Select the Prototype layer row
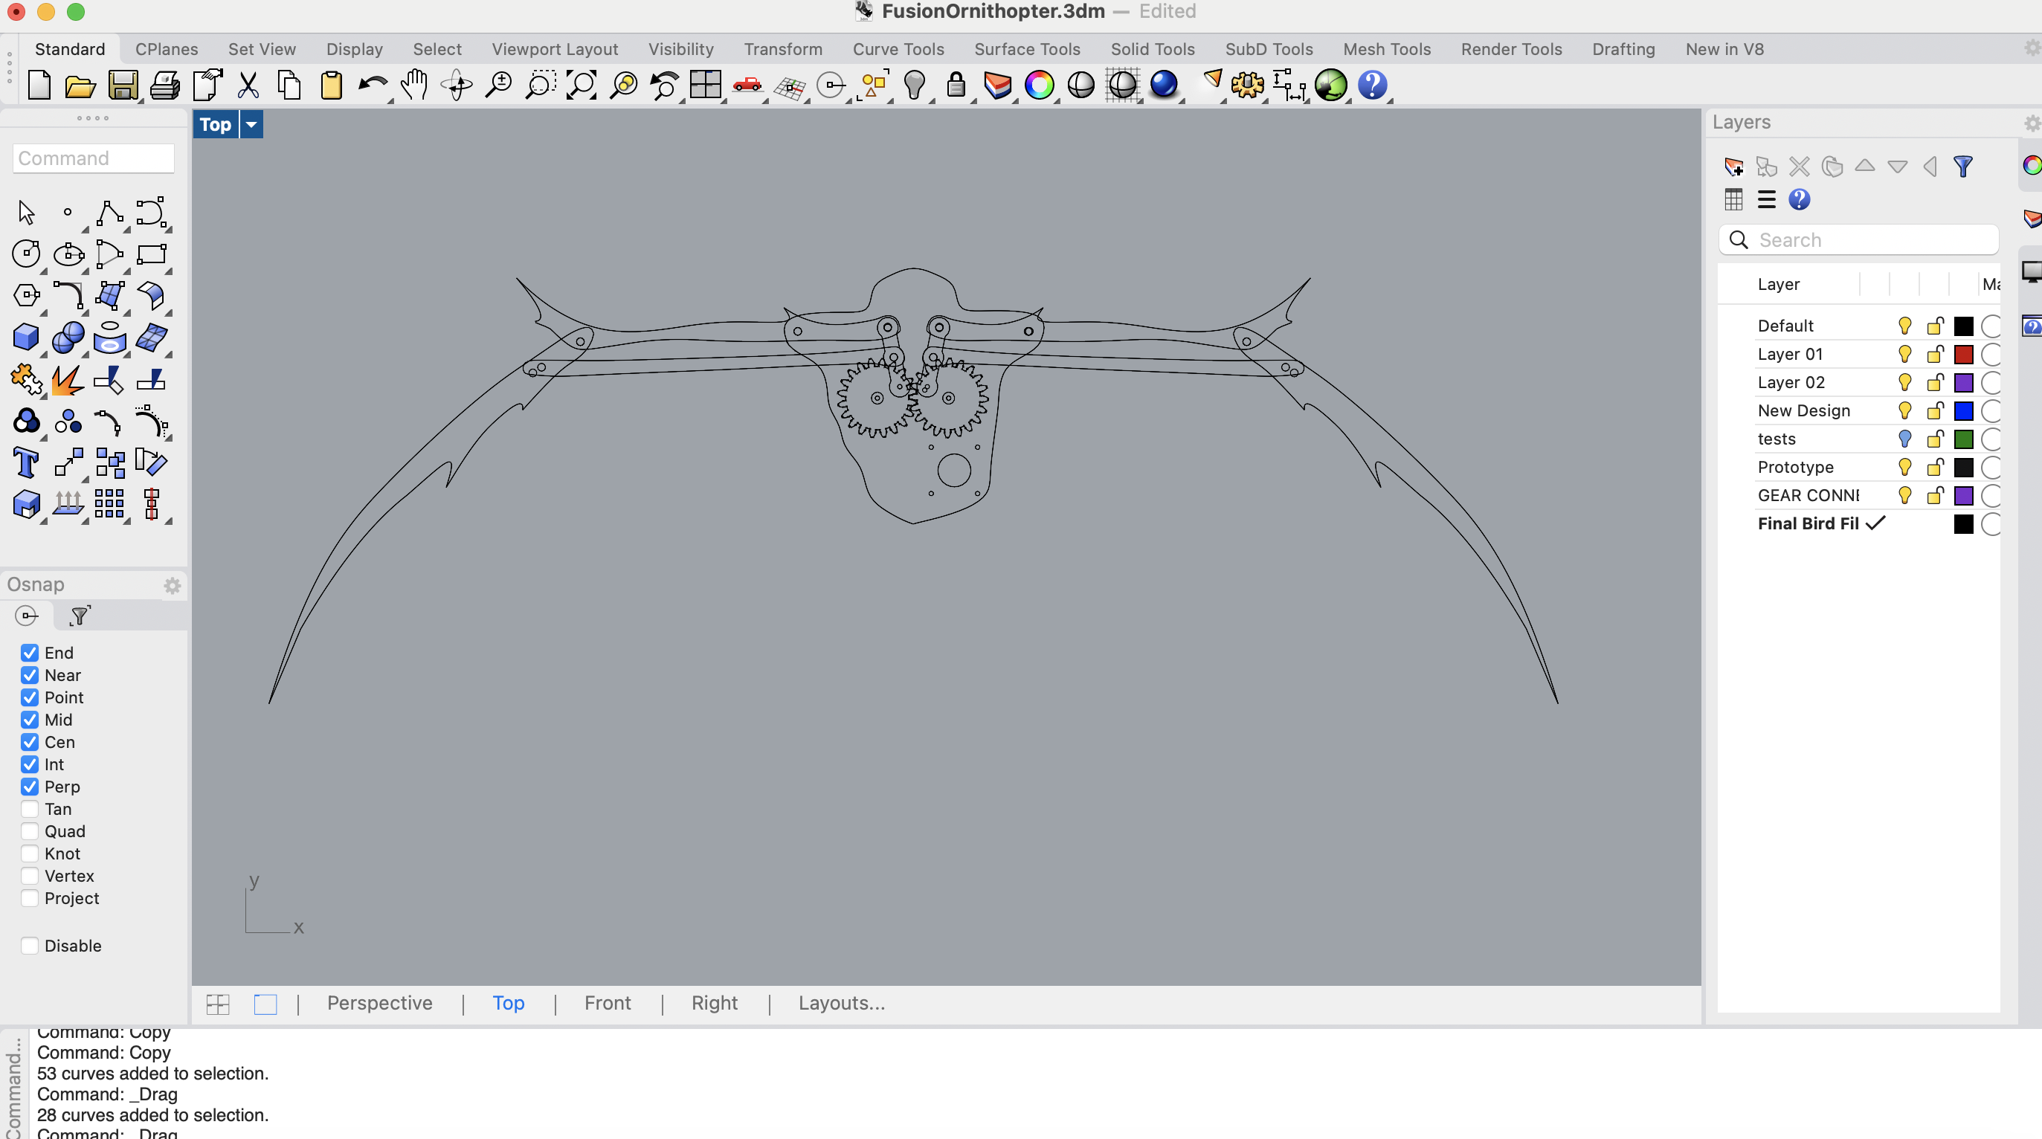Screen dimensions: 2042x1139 1859,467
